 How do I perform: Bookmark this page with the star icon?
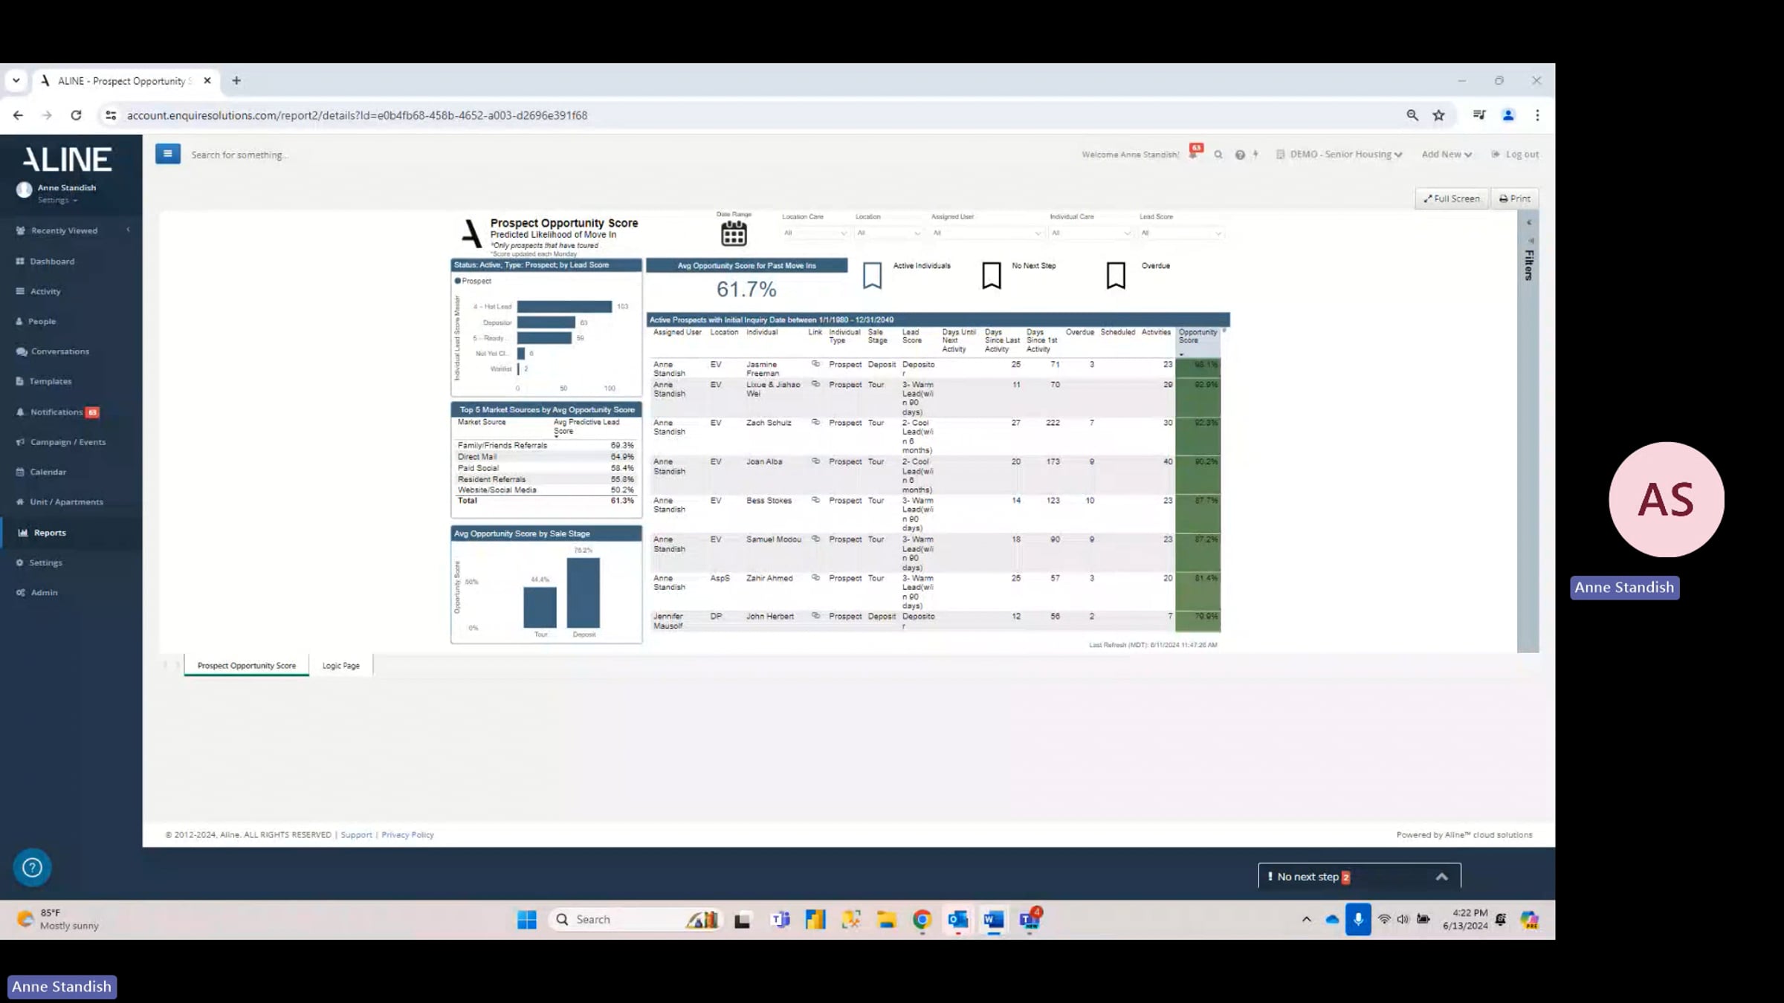1438,115
